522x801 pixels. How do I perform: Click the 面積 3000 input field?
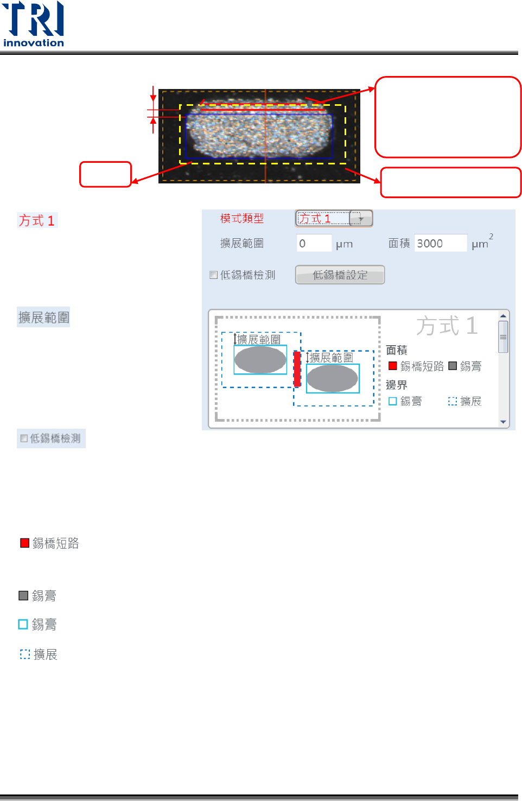441,243
